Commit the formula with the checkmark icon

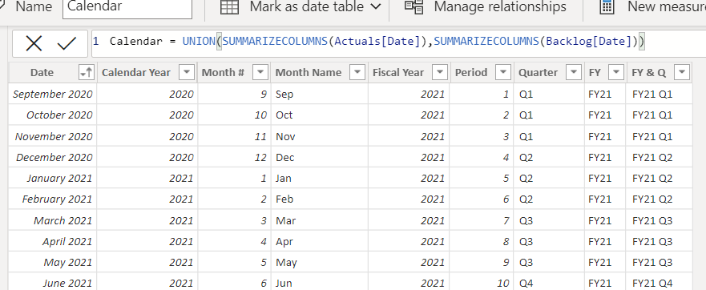(x=67, y=44)
